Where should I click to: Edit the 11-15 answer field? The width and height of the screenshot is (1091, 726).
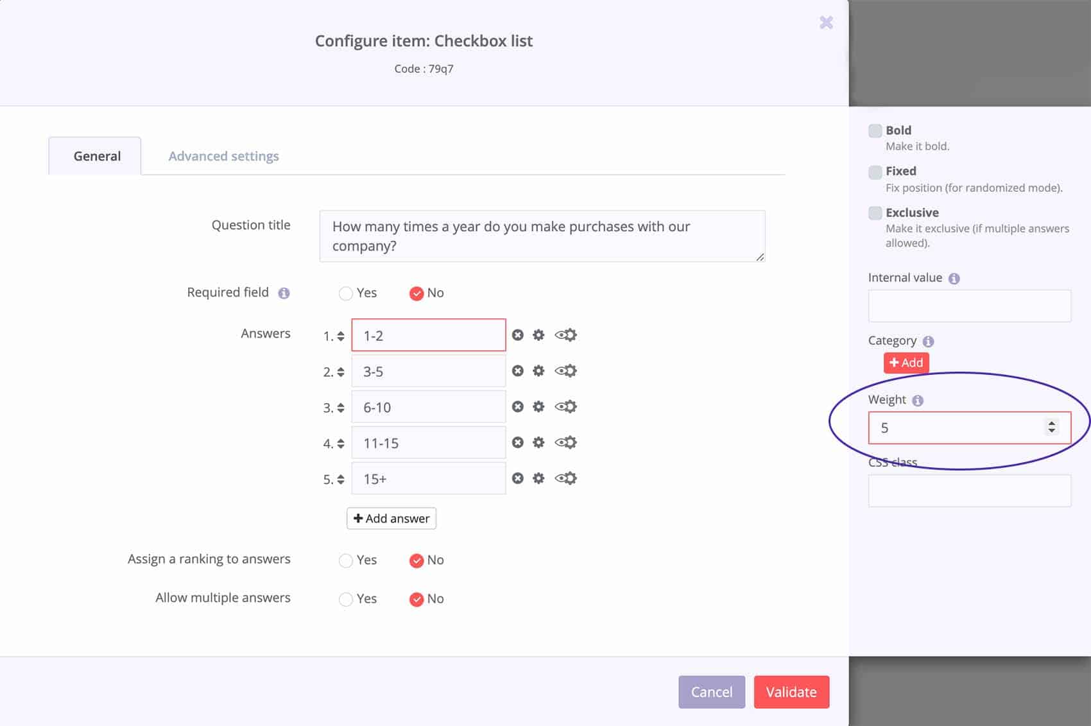tap(429, 443)
